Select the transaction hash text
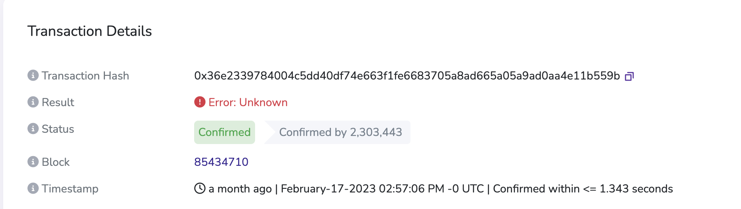Image resolution: width=741 pixels, height=209 pixels. click(x=407, y=76)
